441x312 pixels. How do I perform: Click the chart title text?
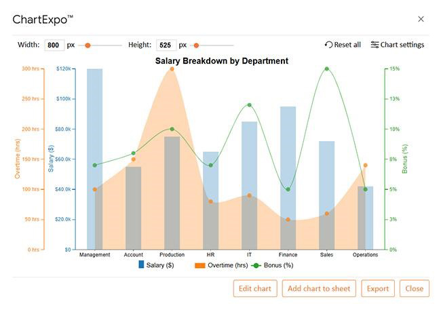coord(222,61)
